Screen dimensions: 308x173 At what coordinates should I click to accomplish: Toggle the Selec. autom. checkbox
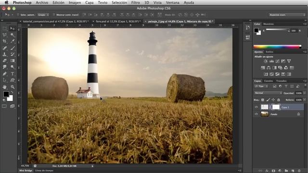[18, 15]
